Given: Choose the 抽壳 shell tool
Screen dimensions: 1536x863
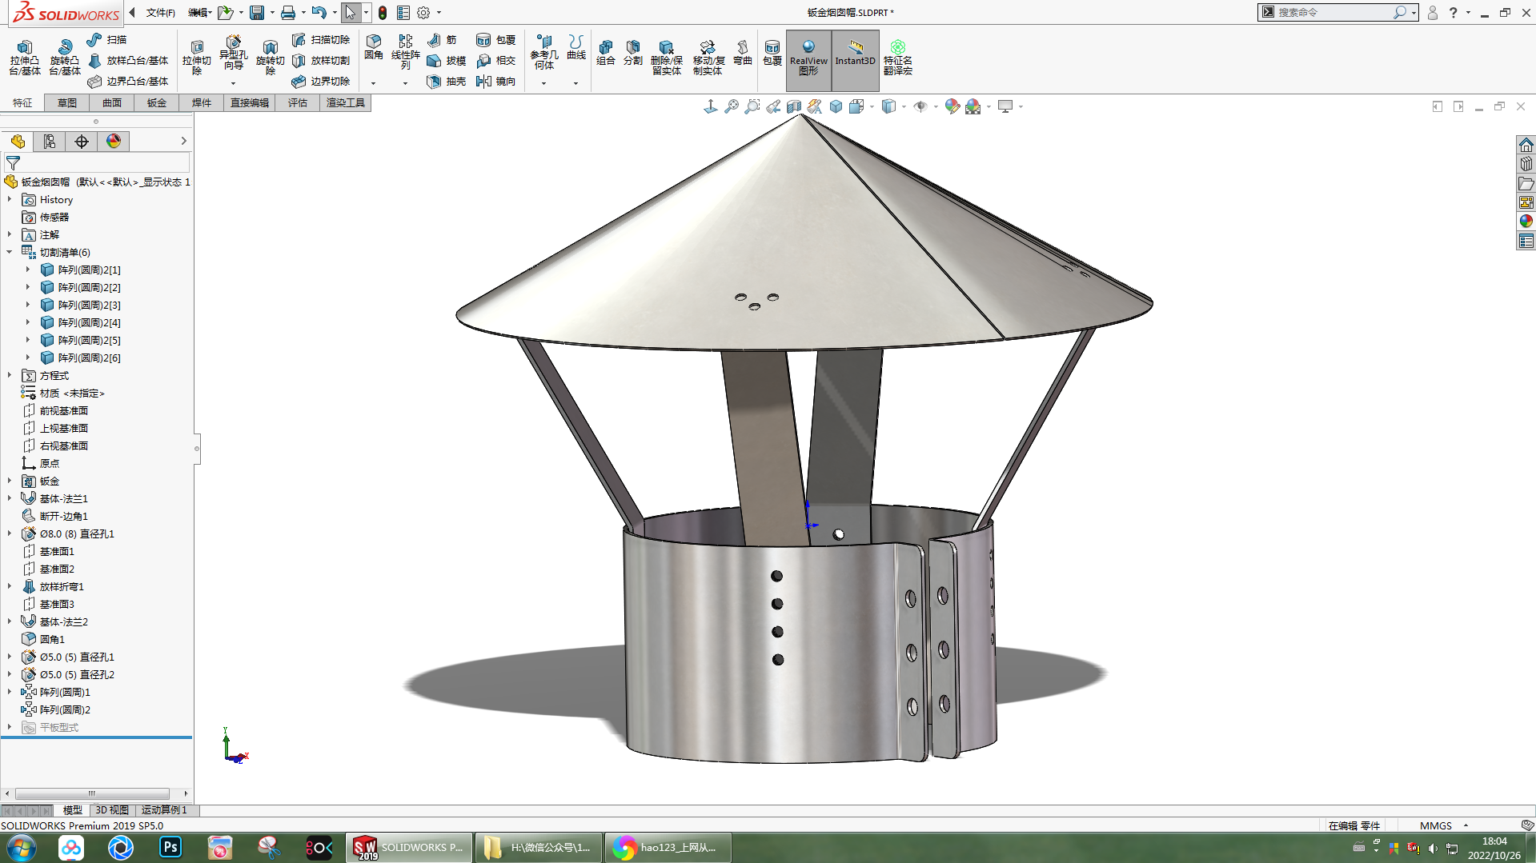Looking at the screenshot, I should (x=447, y=81).
